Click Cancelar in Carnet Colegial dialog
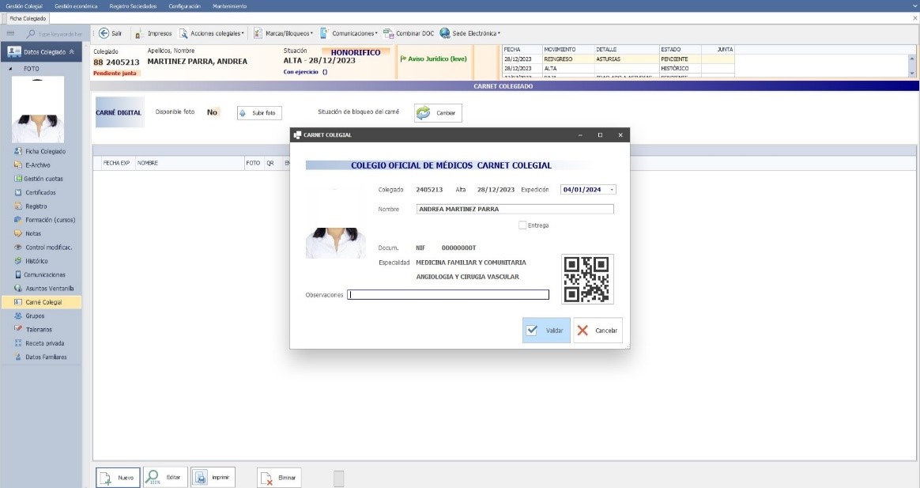The height and width of the screenshot is (488, 920). coord(598,330)
